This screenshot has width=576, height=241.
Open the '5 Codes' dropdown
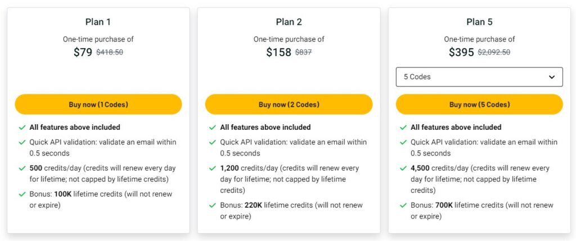479,77
